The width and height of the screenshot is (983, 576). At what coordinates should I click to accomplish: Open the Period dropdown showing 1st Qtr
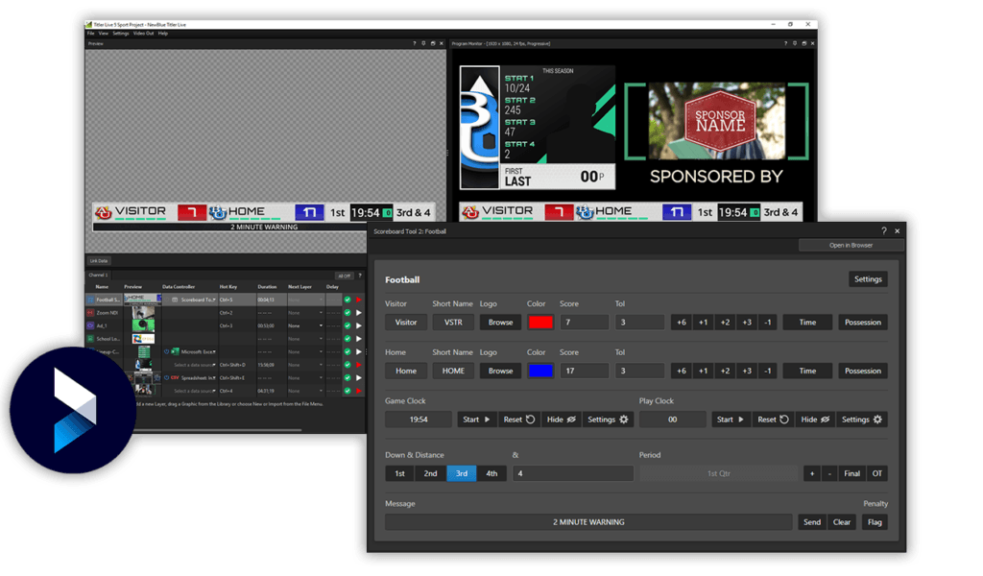[x=720, y=472]
